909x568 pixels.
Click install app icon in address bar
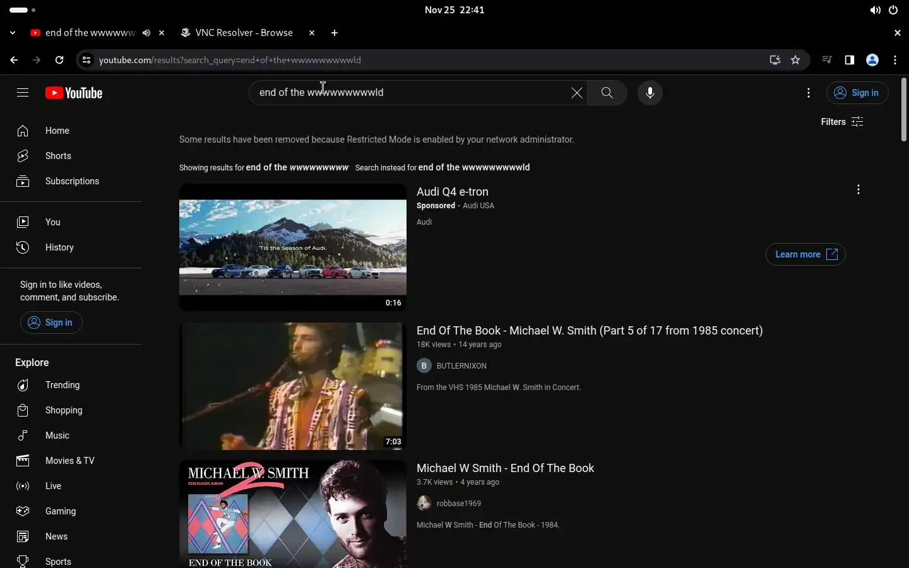coord(775,60)
